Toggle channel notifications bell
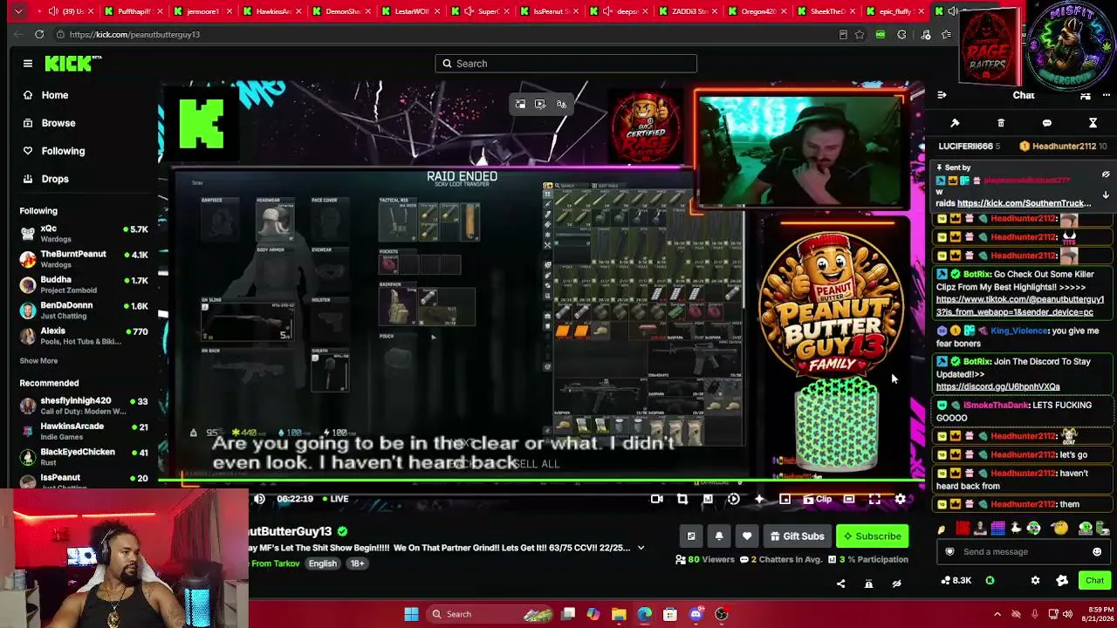Image resolution: width=1117 pixels, height=628 pixels. [719, 536]
